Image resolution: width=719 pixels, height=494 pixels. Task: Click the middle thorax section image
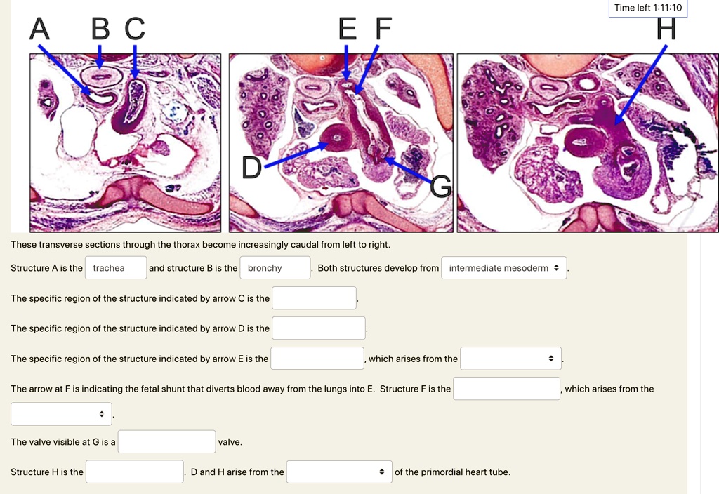click(x=341, y=143)
